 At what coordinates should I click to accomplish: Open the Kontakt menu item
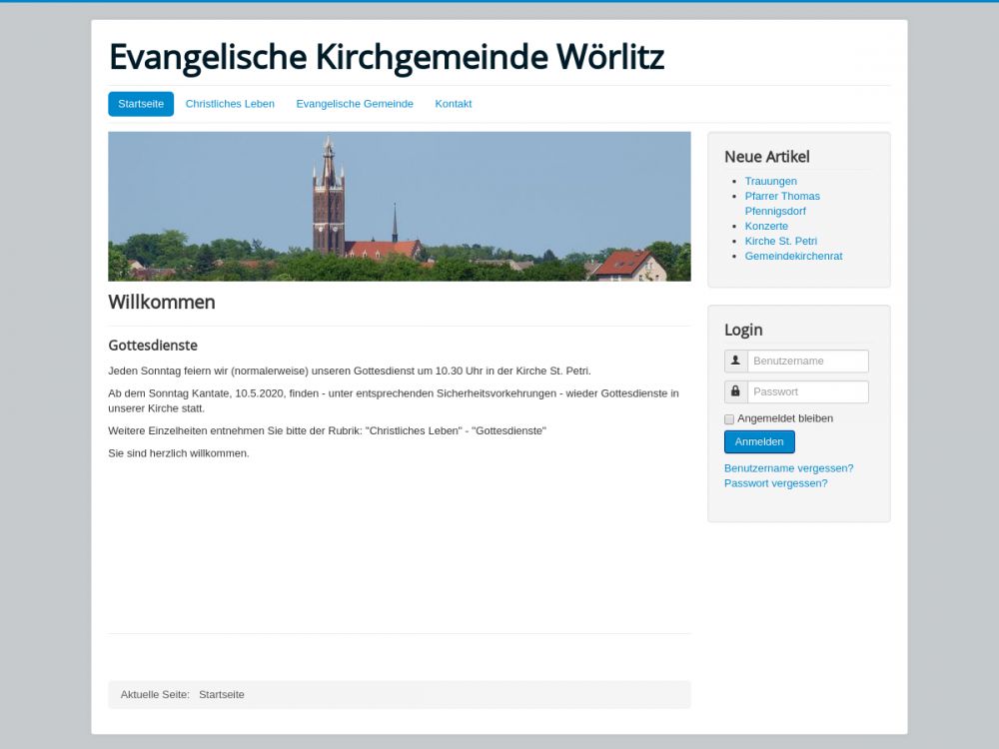[454, 104]
